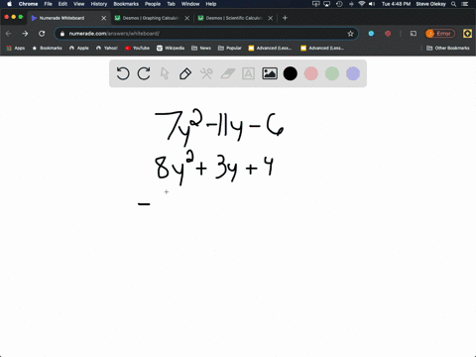This screenshot has height=357, width=476.
Task: Activate the text box tool
Action: (x=248, y=73)
